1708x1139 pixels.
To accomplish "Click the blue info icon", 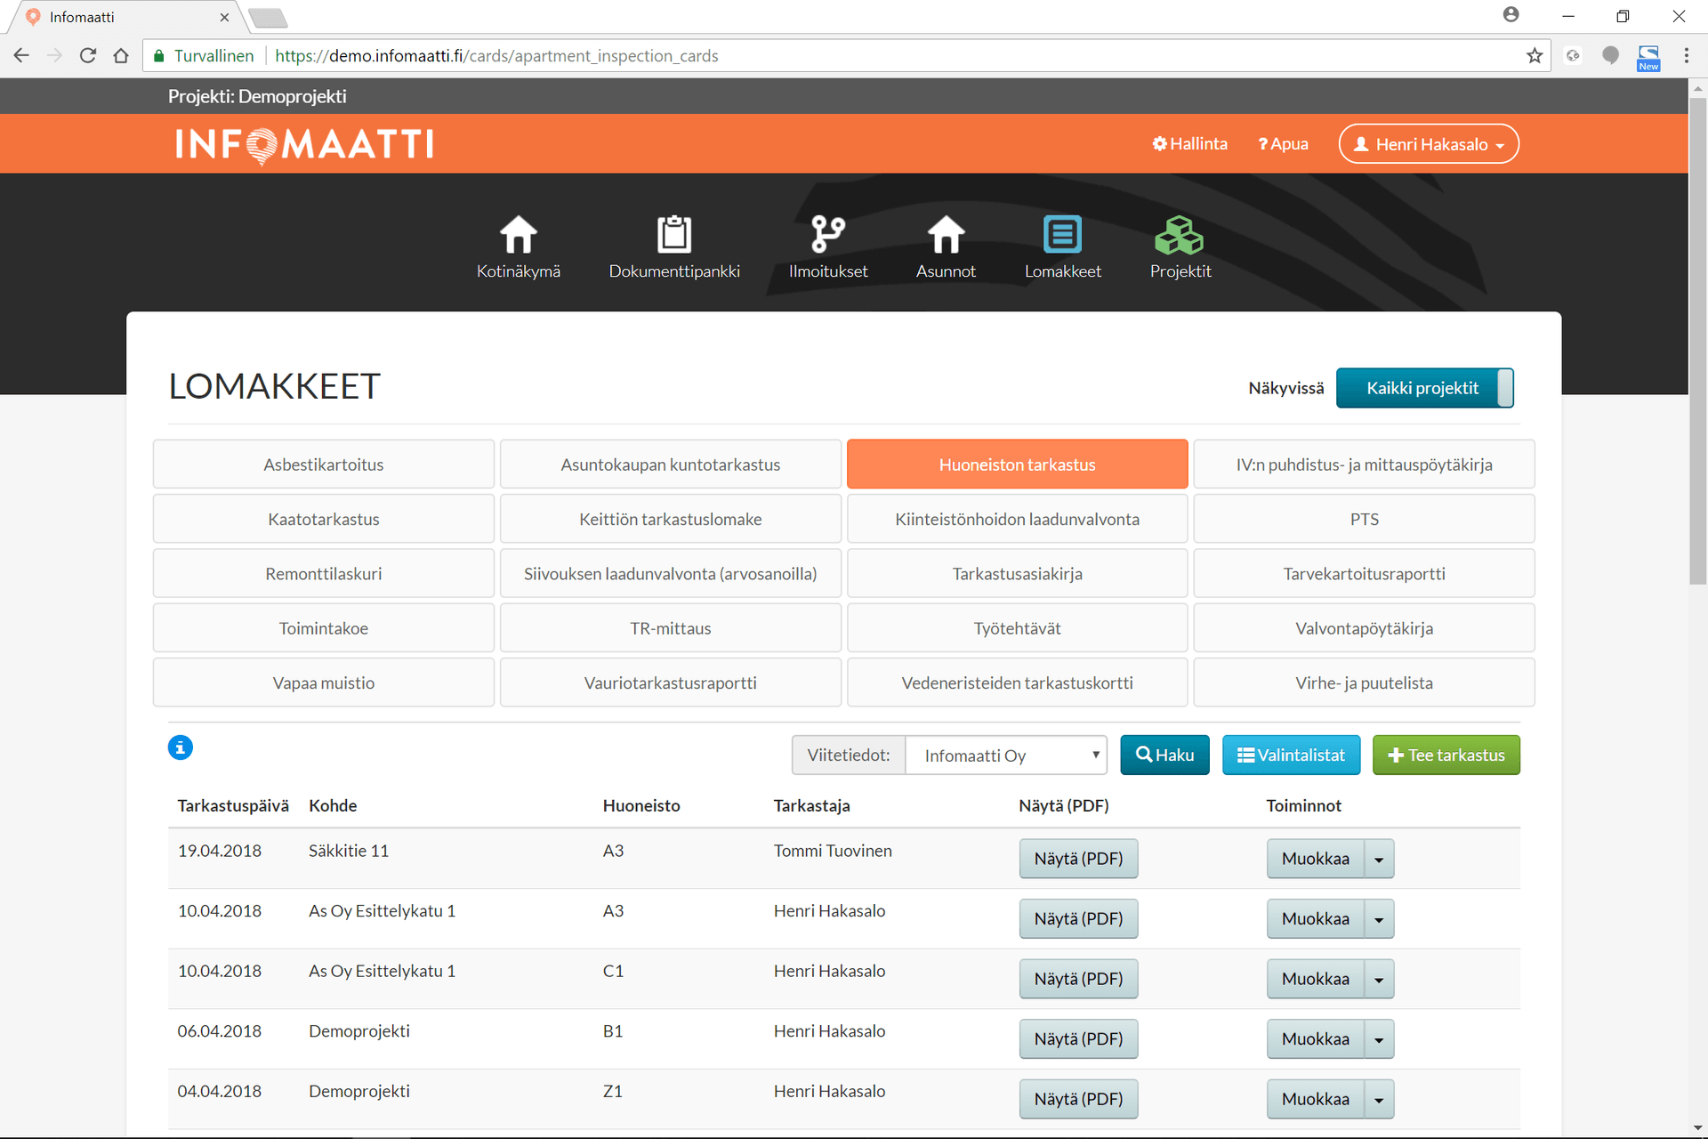I will pyautogui.click(x=181, y=747).
